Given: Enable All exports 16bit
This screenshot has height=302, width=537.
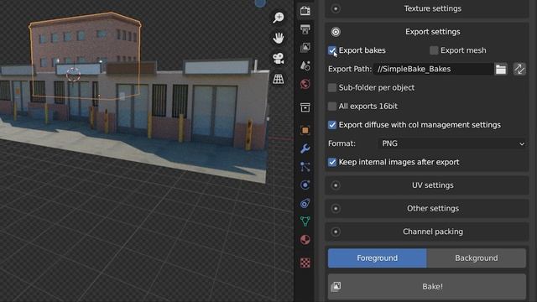Looking at the screenshot, I should pos(332,107).
